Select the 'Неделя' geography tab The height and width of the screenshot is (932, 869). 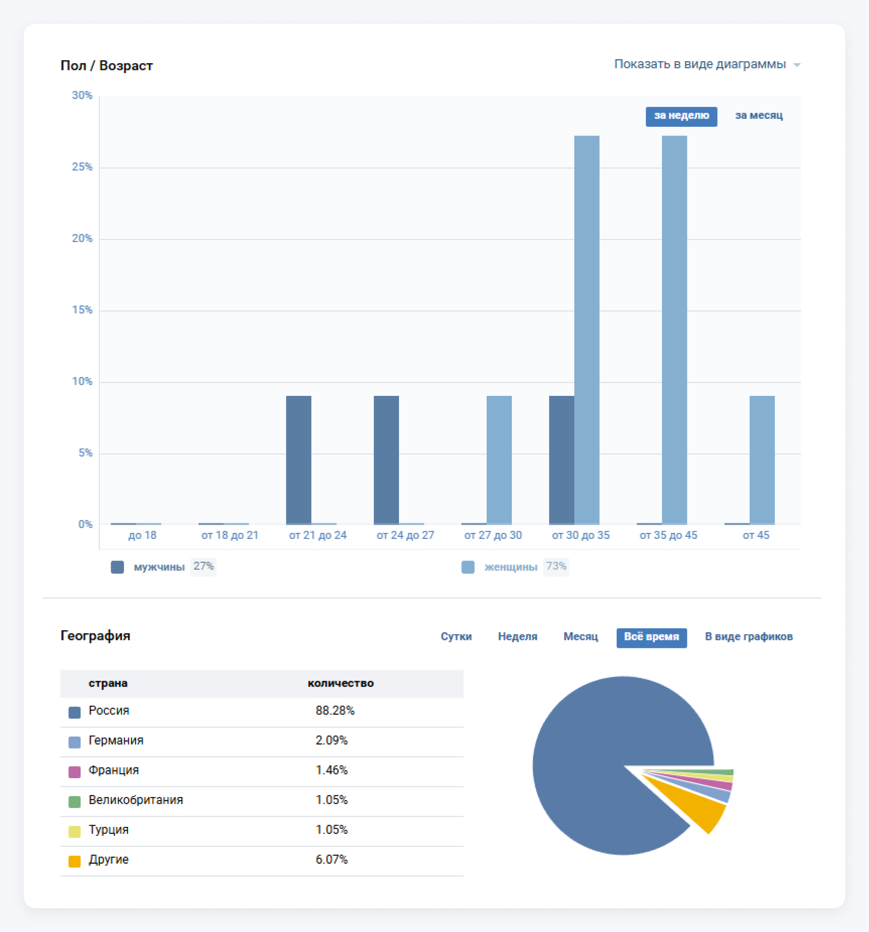coord(517,636)
